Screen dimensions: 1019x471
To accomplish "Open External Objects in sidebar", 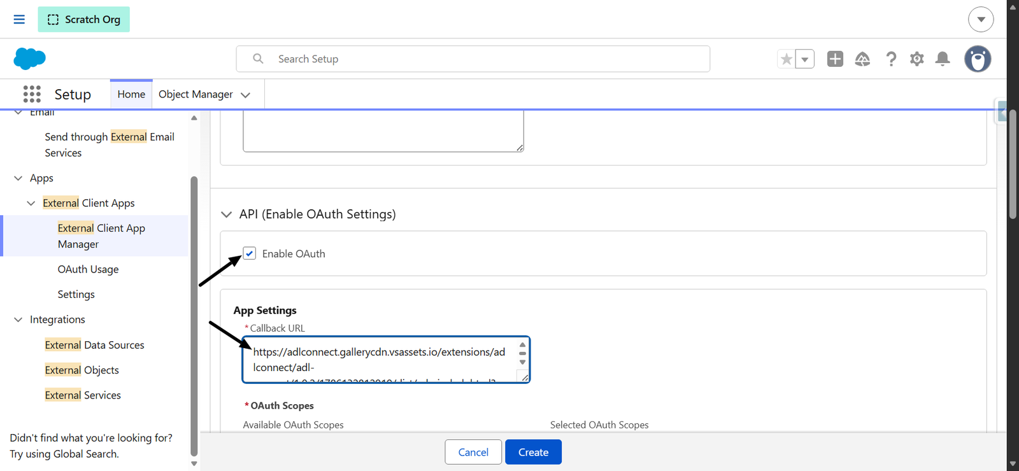I will pos(82,370).
